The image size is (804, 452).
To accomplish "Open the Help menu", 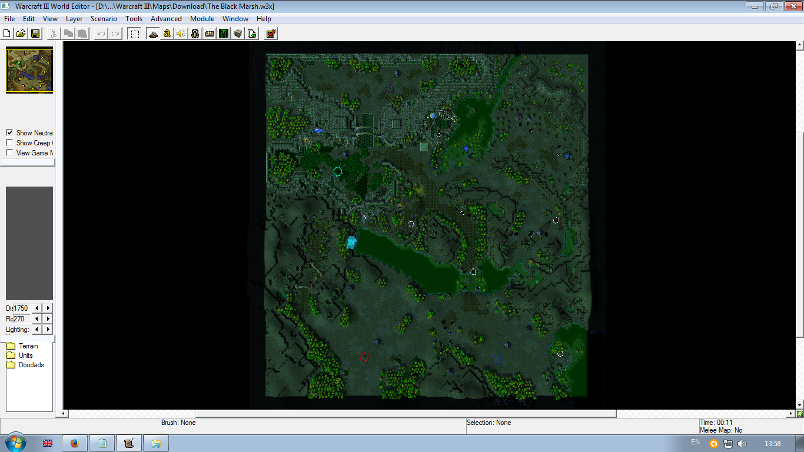I will (x=264, y=19).
